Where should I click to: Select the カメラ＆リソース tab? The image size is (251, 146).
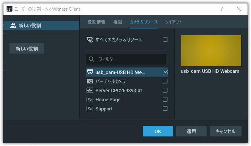[144, 22]
